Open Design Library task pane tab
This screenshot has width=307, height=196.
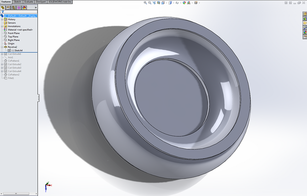click(x=305, y=18)
